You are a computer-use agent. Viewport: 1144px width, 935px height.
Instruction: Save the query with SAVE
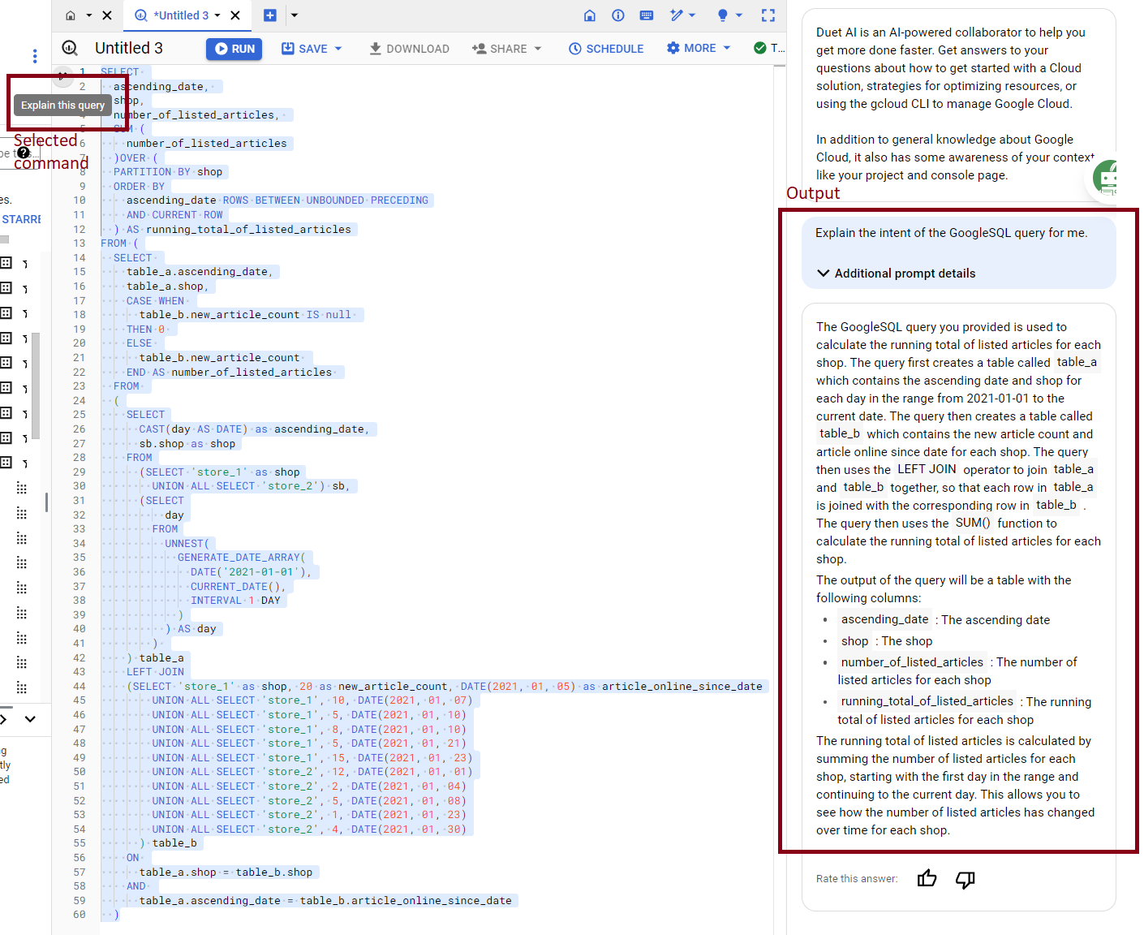305,49
